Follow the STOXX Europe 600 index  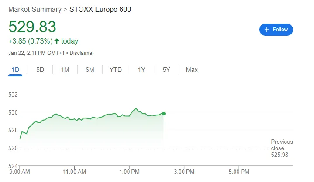point(276,30)
